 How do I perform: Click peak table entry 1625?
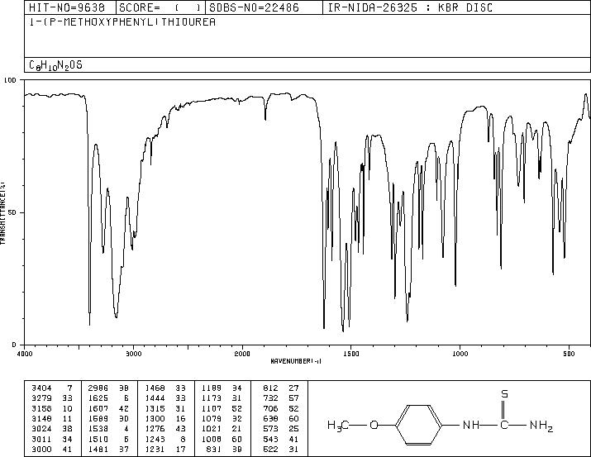(x=98, y=398)
